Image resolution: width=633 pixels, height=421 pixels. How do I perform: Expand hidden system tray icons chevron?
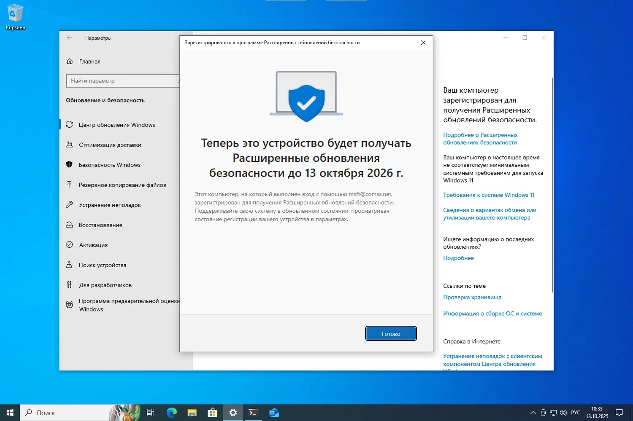coord(533,413)
